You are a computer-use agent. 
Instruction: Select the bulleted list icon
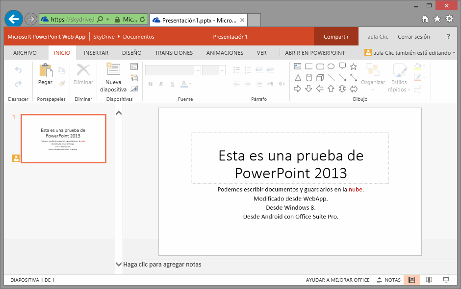click(x=236, y=69)
